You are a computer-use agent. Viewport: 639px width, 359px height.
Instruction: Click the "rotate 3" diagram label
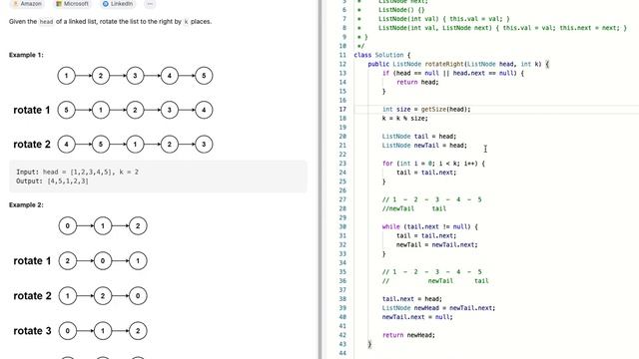click(x=32, y=331)
